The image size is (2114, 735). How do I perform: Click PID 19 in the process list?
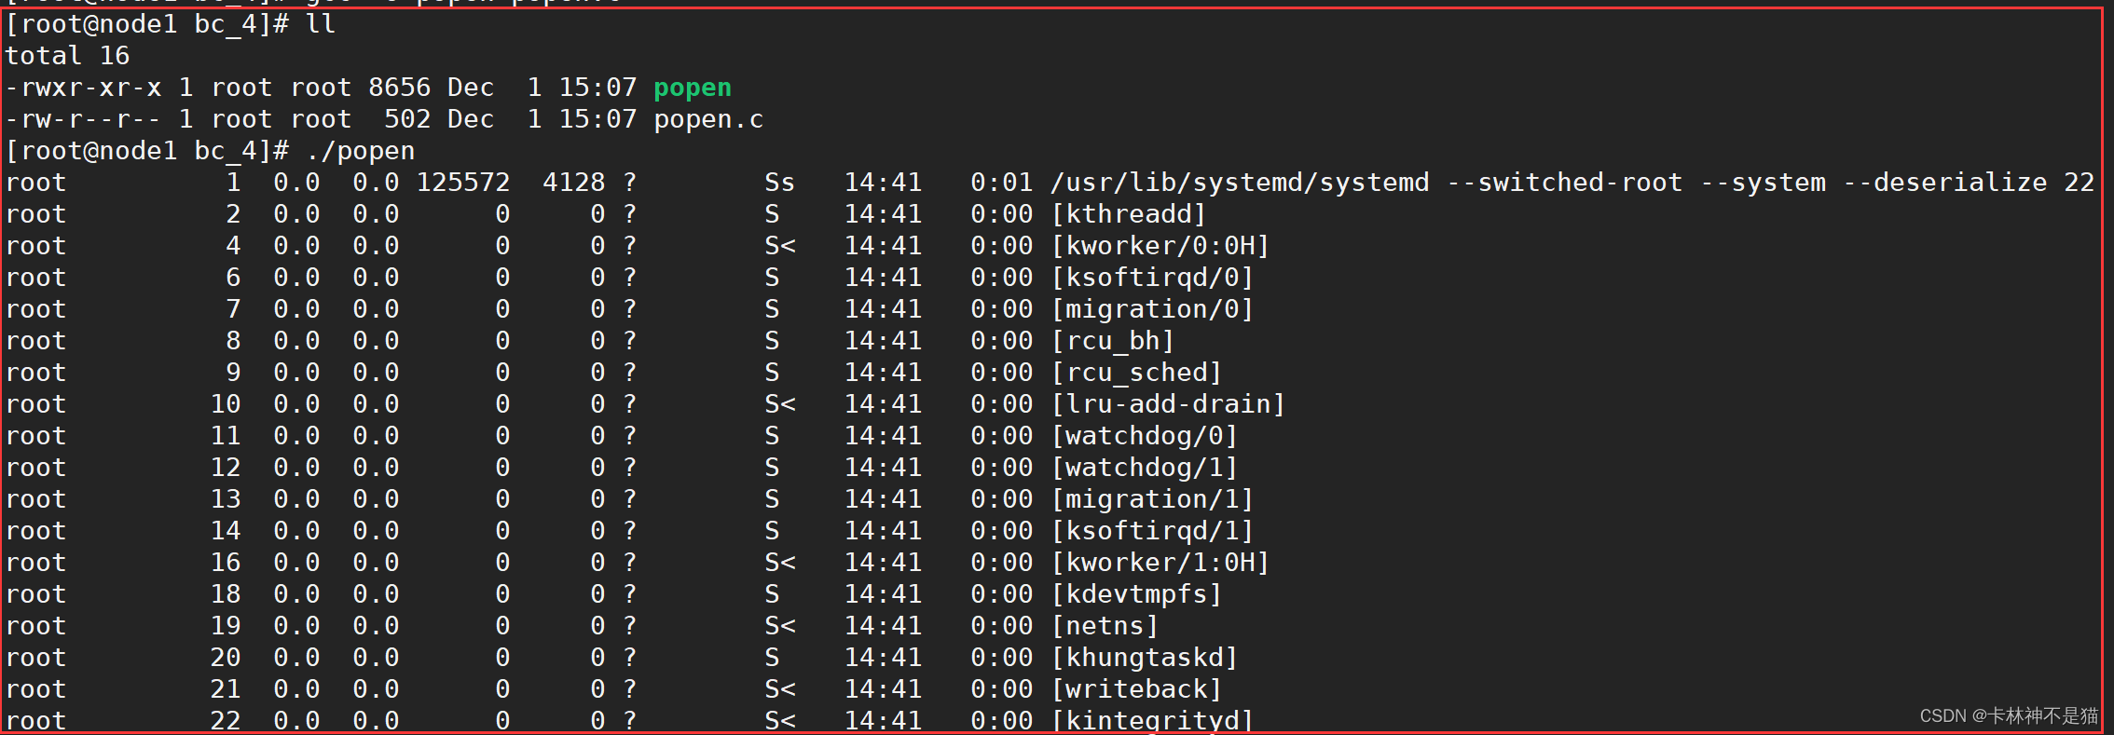pos(226,626)
